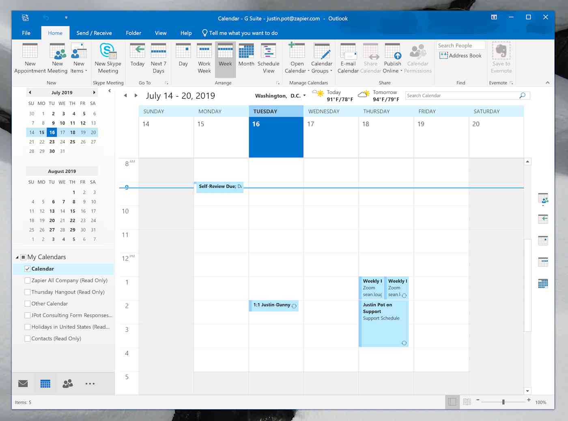Open Mail from the navigation bar
This screenshot has width=568, height=421.
tap(23, 384)
